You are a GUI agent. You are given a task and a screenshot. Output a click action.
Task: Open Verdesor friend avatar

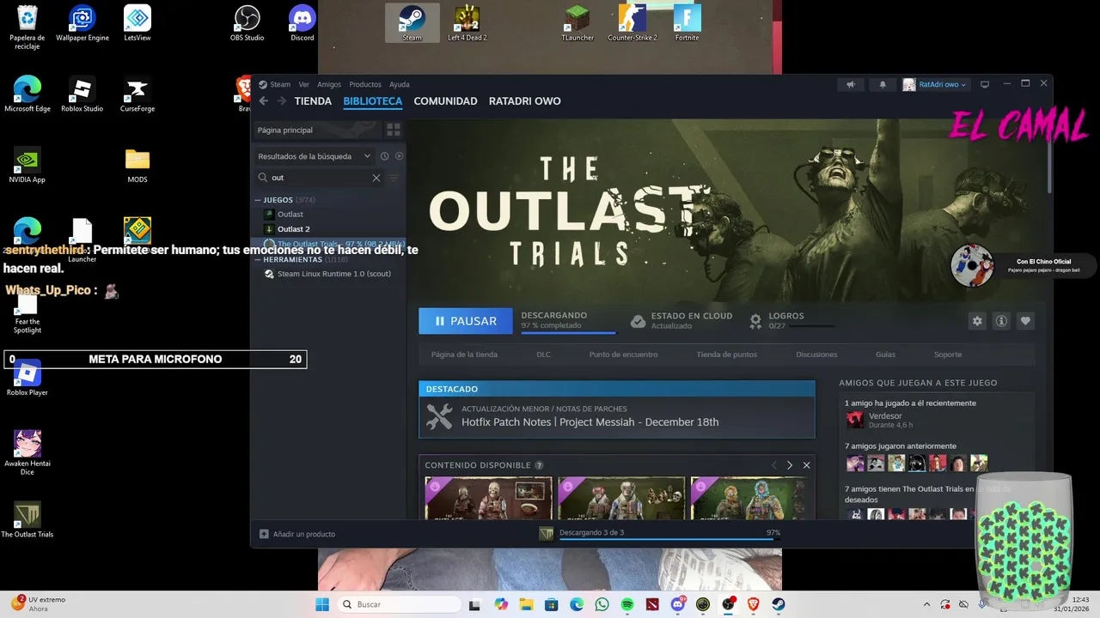coord(855,420)
